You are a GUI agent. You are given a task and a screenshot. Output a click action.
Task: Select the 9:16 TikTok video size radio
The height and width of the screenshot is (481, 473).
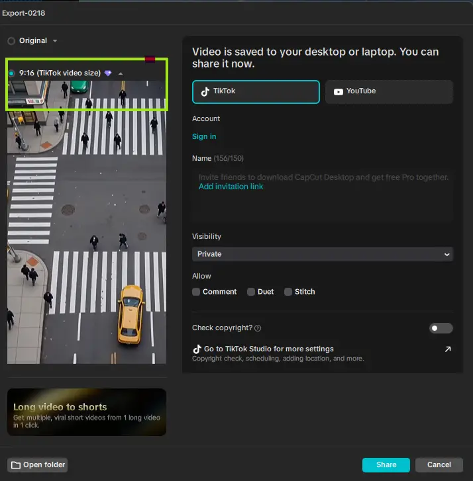point(12,73)
